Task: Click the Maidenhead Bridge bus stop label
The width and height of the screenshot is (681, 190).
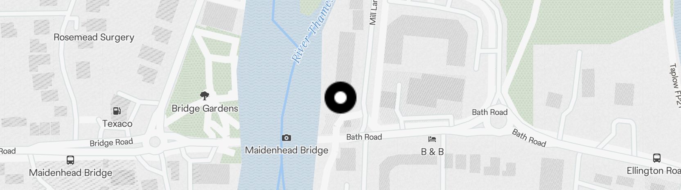Action: click(70, 173)
